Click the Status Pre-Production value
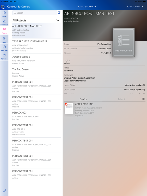Viewport: 147px width, 196px height. 104,44
